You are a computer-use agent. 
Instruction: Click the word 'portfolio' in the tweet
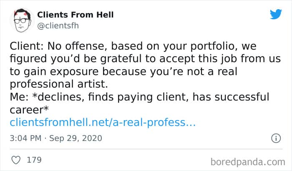coord(212,46)
